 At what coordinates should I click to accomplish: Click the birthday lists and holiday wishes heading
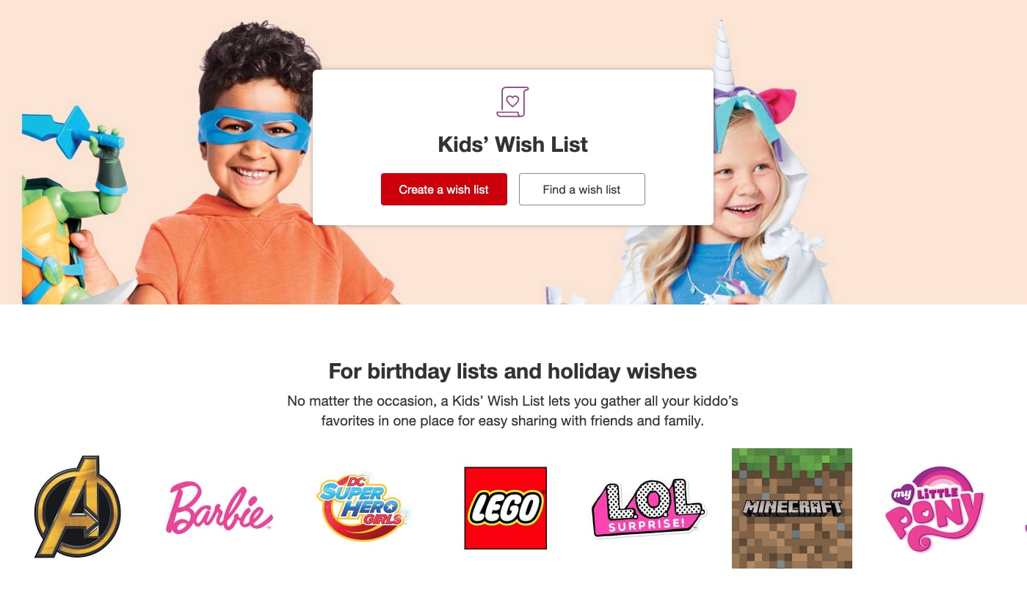[x=512, y=371]
